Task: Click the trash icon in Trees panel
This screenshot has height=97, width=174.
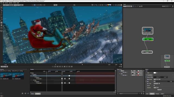Action: click(173, 6)
